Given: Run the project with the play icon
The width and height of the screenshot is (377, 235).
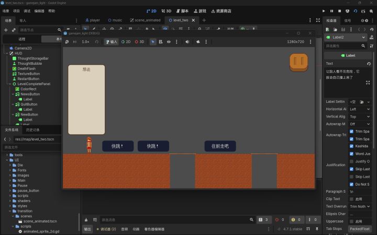Looking at the screenshot, I should 324,11.
